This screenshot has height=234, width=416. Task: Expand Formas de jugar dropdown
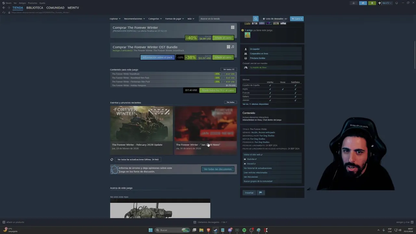coord(175,19)
